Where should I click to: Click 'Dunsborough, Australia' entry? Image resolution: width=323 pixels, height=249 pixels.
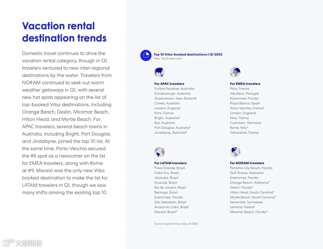(172, 93)
